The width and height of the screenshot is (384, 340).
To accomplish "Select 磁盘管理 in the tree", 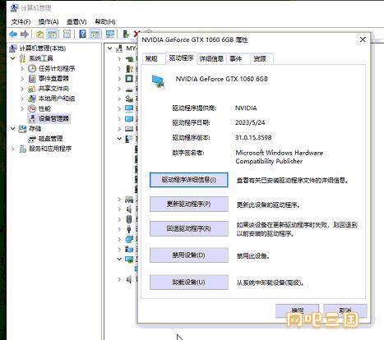I will point(51,139).
